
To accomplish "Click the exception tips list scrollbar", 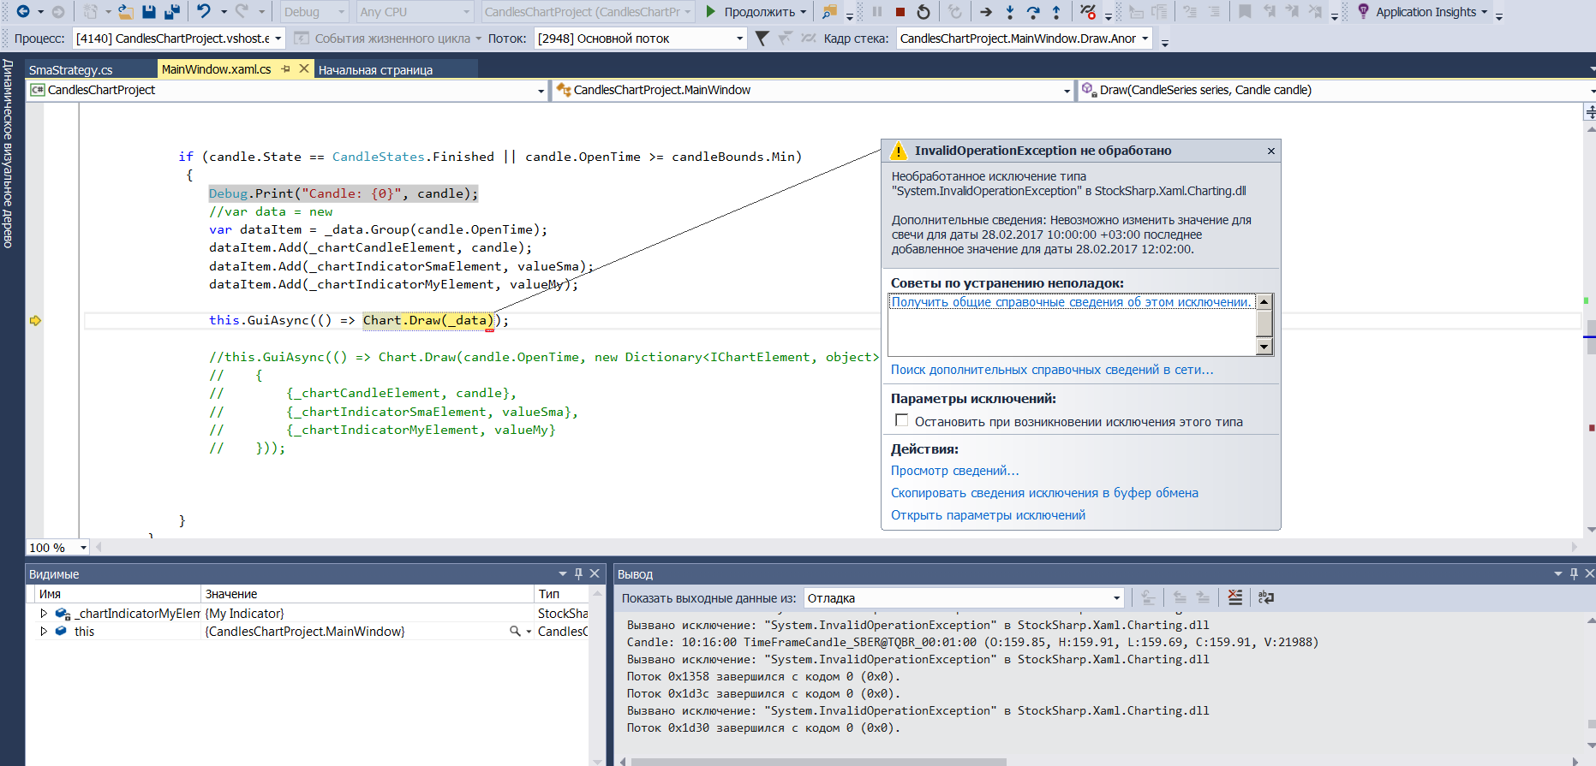I will point(1264,324).
